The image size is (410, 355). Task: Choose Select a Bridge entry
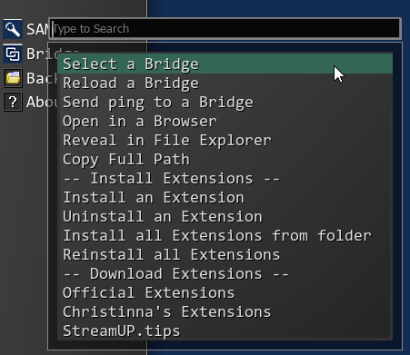click(225, 64)
